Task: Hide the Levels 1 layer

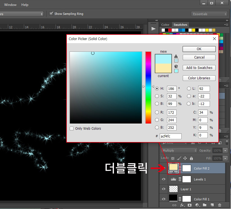Action: coord(164,179)
